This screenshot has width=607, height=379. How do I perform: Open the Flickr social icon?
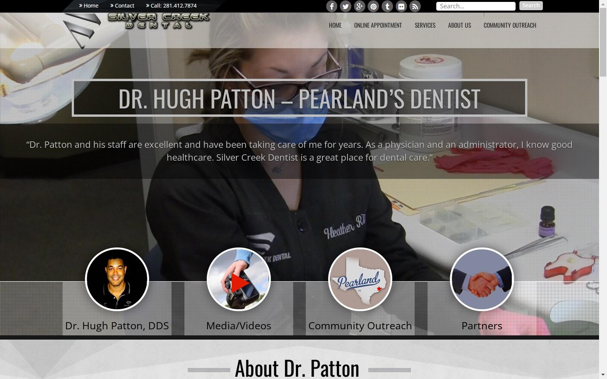401,6
